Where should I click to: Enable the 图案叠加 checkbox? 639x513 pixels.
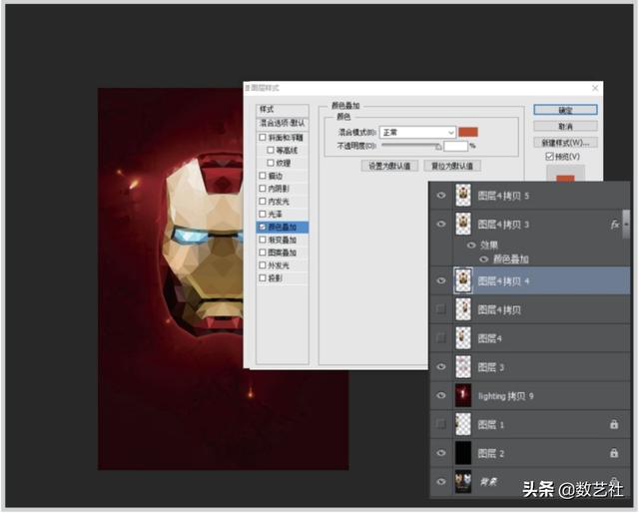click(x=263, y=253)
